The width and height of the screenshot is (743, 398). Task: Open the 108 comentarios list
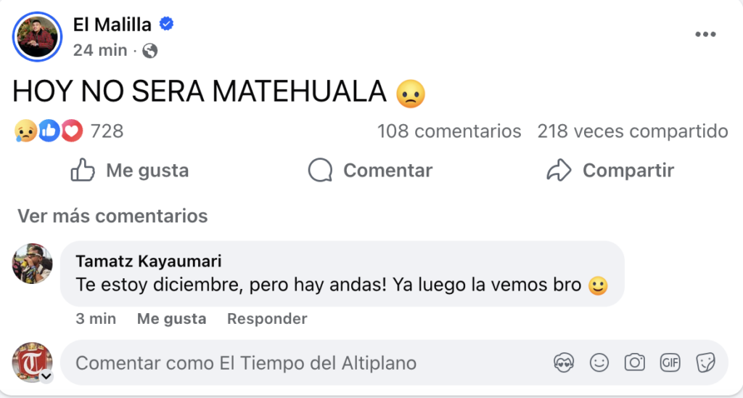point(449,131)
